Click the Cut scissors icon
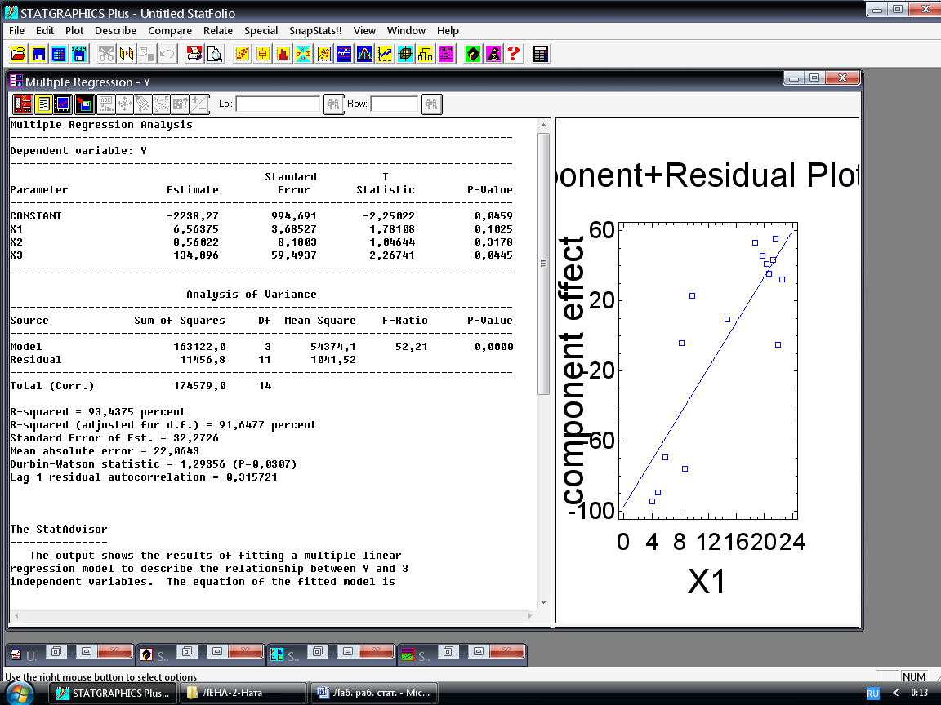The height and width of the screenshot is (705, 941). tap(106, 54)
